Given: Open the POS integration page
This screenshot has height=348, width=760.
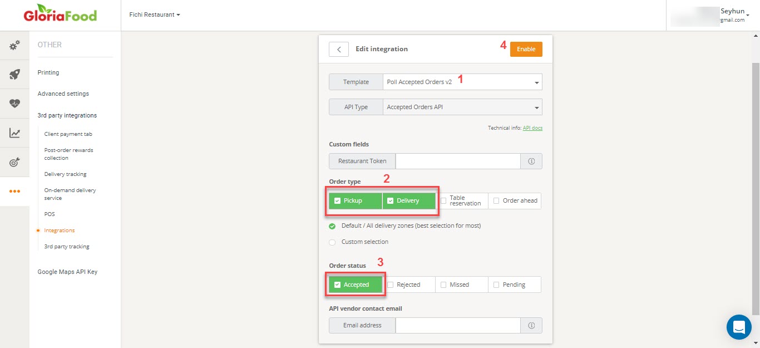Looking at the screenshot, I should pyautogui.click(x=49, y=214).
